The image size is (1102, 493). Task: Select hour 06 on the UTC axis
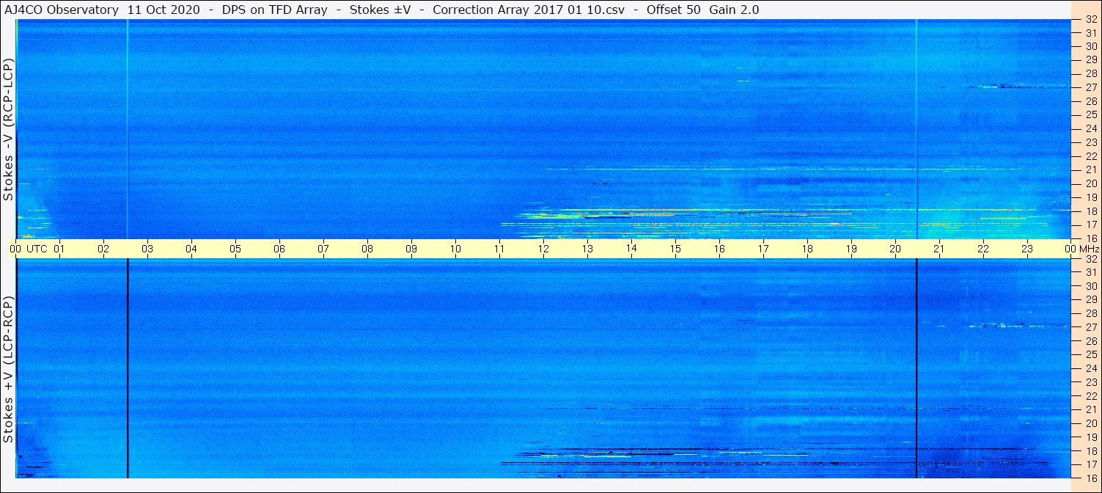point(279,249)
